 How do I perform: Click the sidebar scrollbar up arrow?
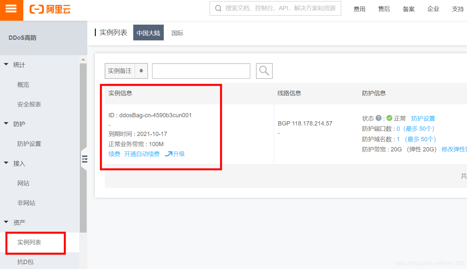click(x=83, y=59)
